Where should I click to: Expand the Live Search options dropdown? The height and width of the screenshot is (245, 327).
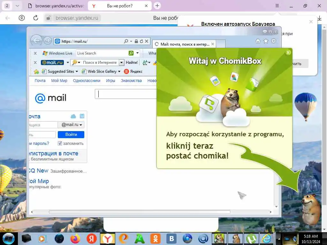(137, 53)
